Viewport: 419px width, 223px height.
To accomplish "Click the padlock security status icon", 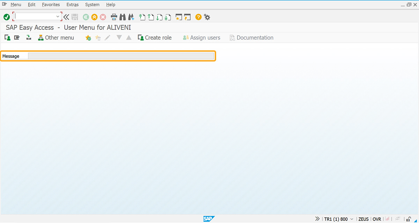I will pyautogui.click(x=408, y=219).
